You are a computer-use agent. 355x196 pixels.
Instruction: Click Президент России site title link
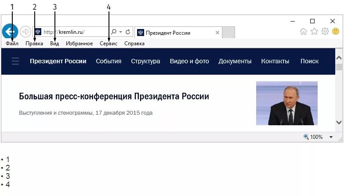coord(58,61)
